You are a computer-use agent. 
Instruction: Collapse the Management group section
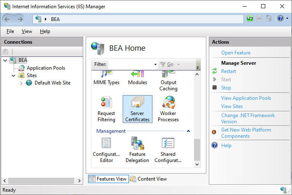coord(188,131)
